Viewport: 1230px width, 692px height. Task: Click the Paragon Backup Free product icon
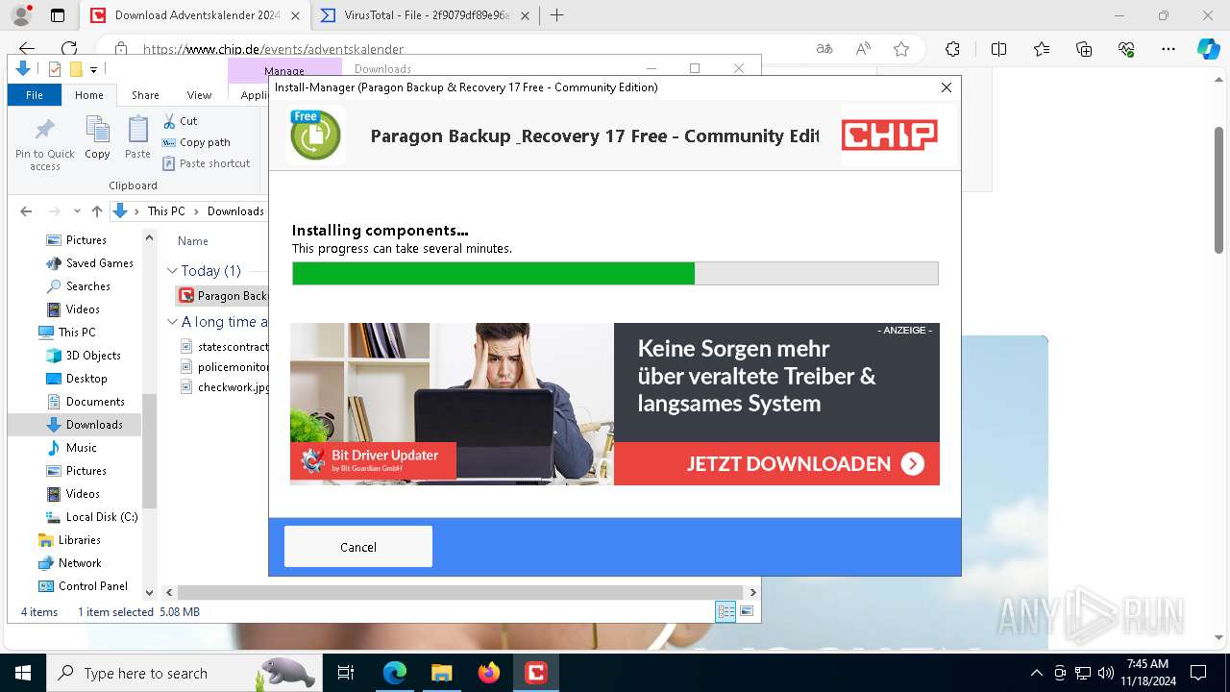[x=315, y=136]
